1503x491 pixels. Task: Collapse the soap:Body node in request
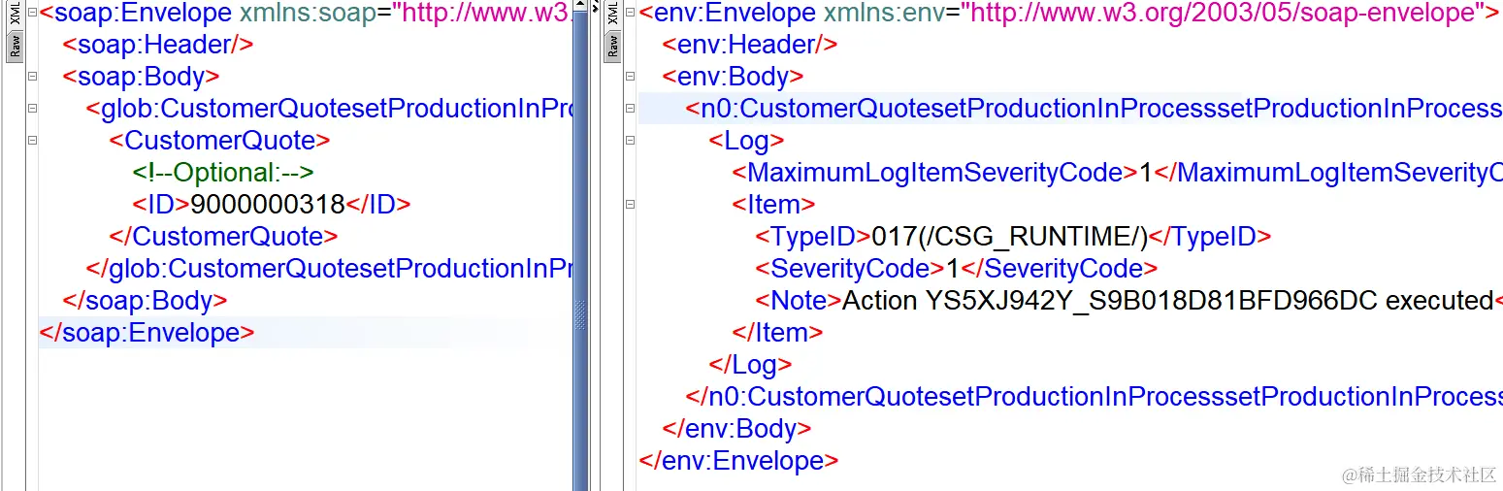tap(32, 77)
